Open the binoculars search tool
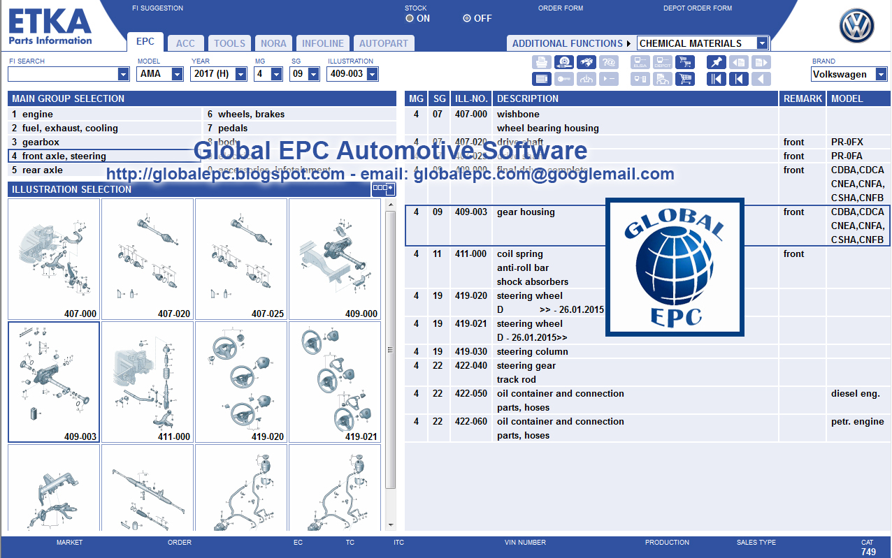Screen dimensions: 892x558 (587, 61)
